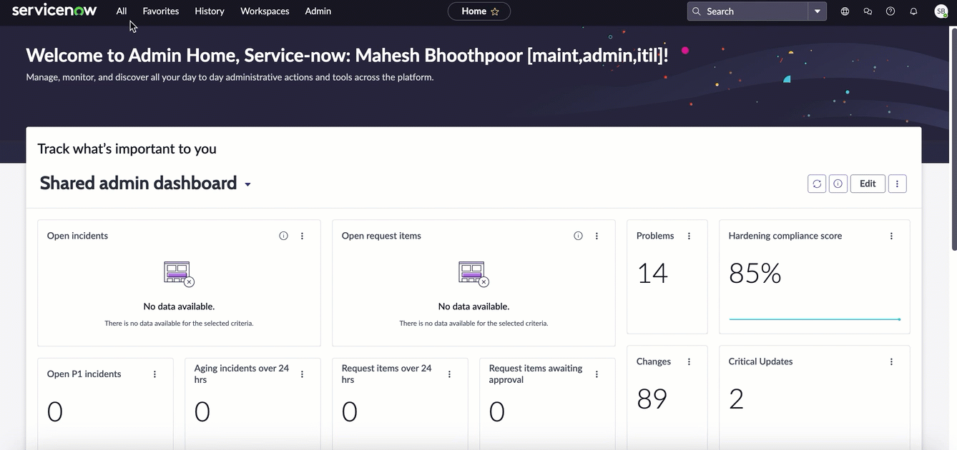Viewport: 957px width, 450px height.
Task: Open the Admin menu
Action: [318, 11]
